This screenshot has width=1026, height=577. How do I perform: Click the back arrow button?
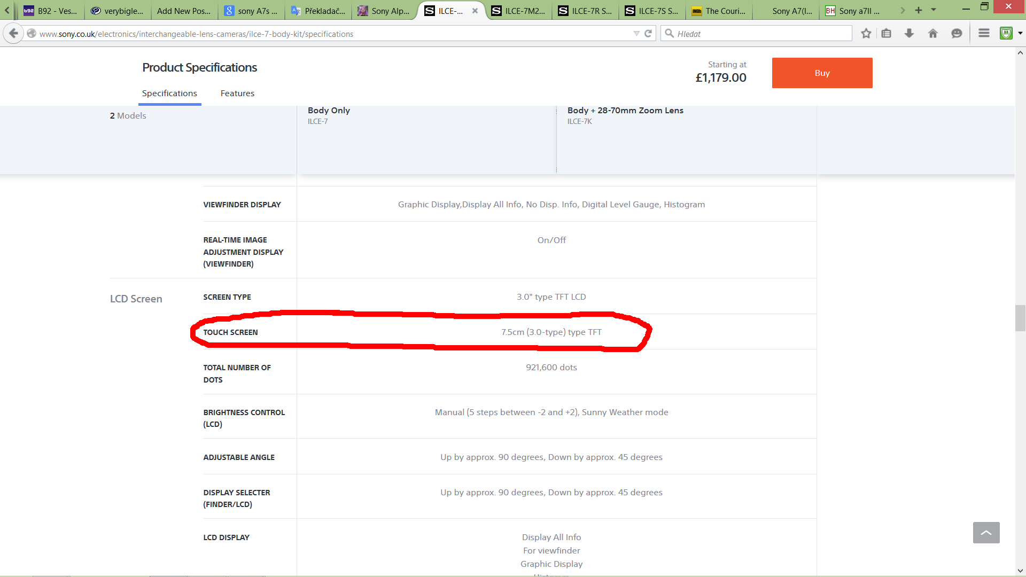coord(13,34)
